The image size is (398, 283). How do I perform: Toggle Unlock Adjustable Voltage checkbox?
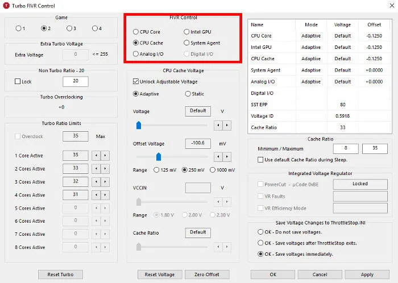[x=136, y=81]
